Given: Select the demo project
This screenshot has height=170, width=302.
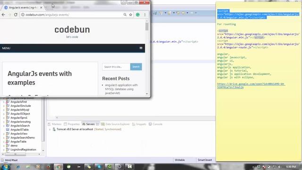Looking at the screenshot, I should pyautogui.click(x=14, y=145).
